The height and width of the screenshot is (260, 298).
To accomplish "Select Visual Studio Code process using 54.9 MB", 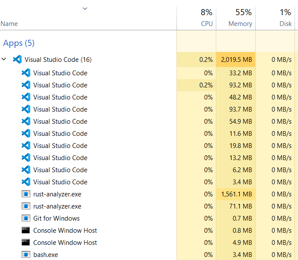I will coord(60,122).
